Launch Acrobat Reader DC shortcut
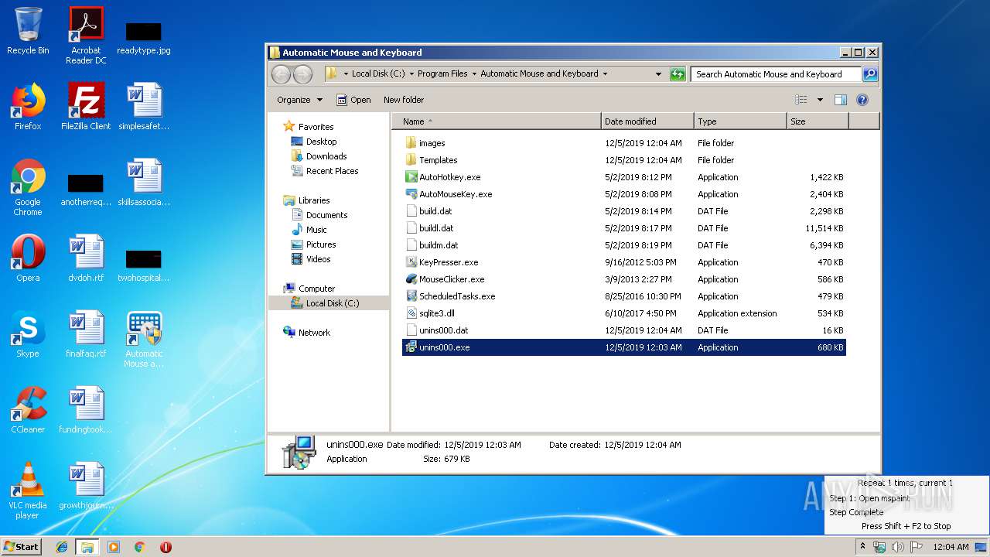This screenshot has width=990, height=557. (x=86, y=35)
